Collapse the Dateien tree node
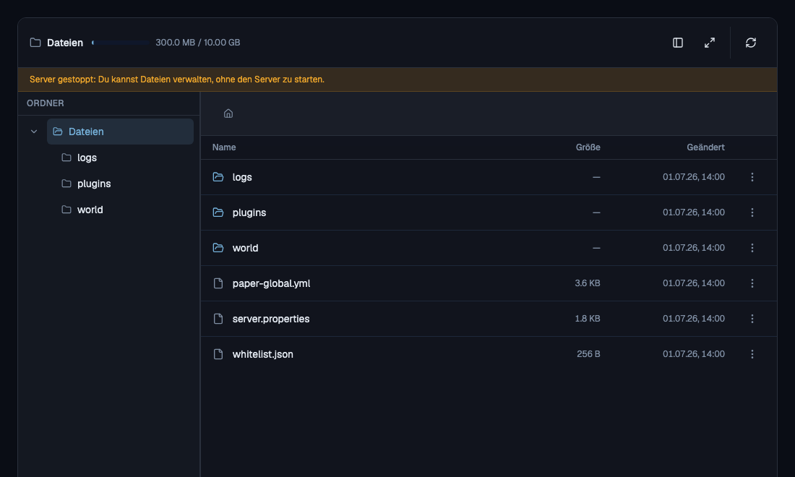795x477 pixels. pyautogui.click(x=34, y=132)
